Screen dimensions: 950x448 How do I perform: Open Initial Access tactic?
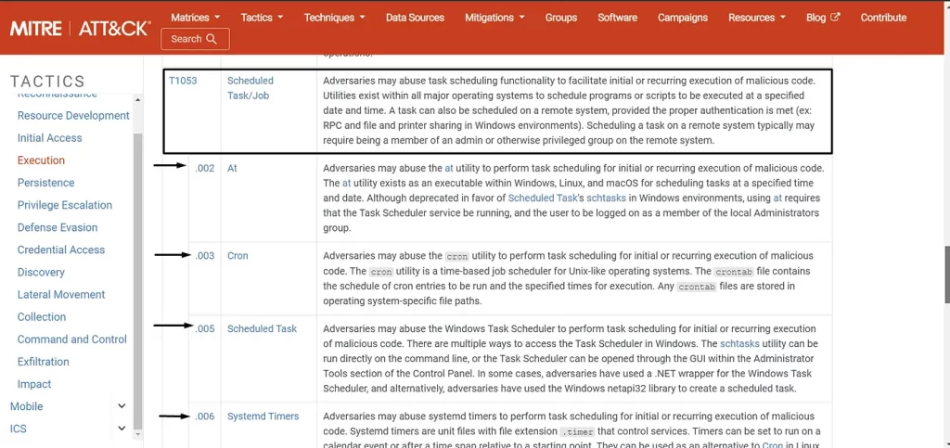(50, 138)
